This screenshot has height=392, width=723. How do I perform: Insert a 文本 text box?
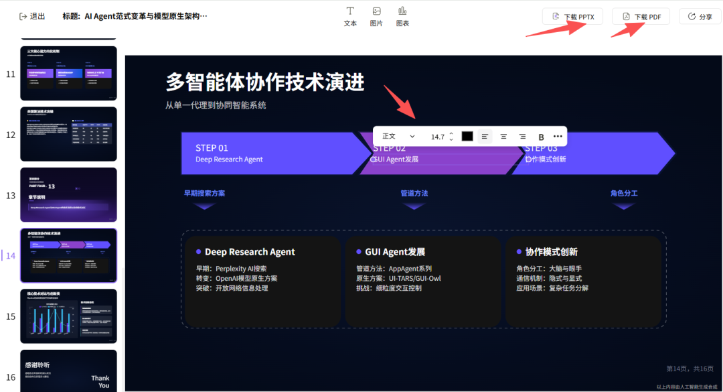click(x=350, y=17)
